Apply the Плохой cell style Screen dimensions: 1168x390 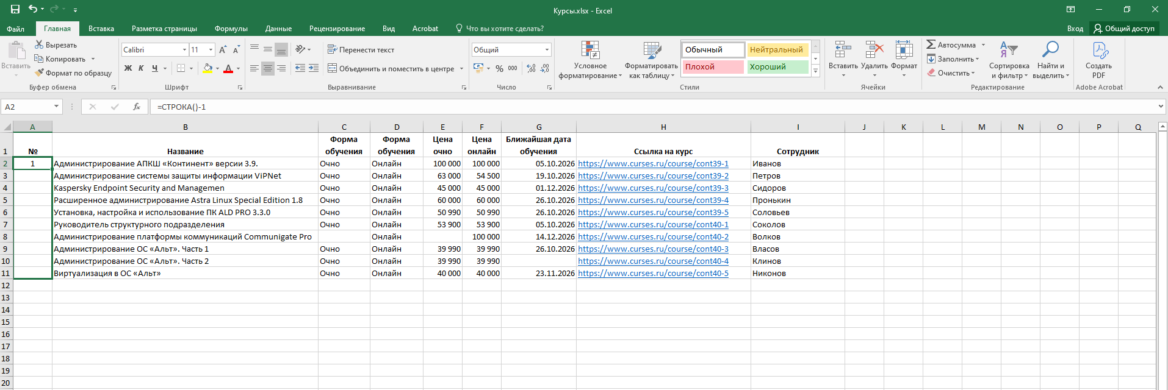coord(713,67)
